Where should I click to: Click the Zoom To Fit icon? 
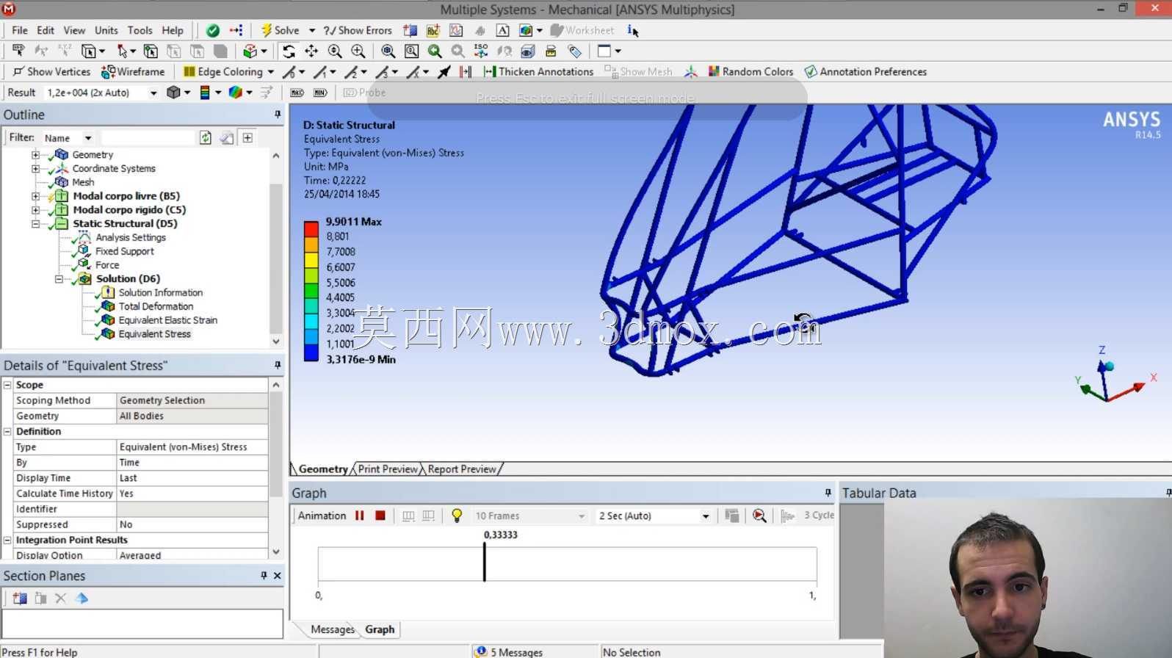point(388,51)
